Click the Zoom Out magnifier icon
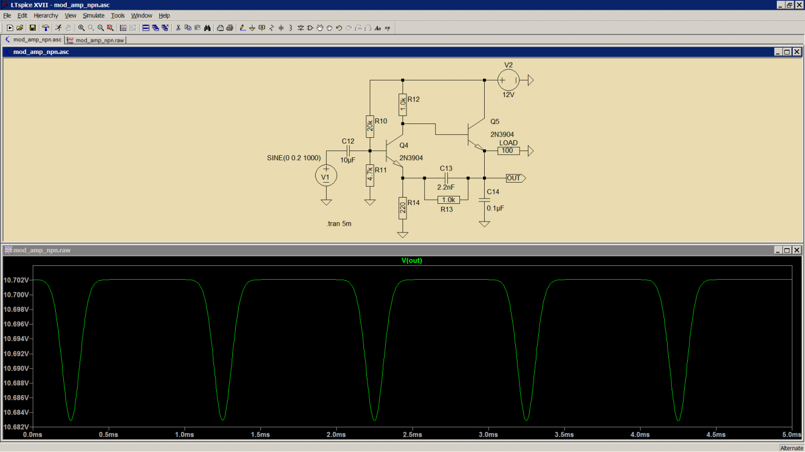The image size is (805, 452). [x=101, y=28]
